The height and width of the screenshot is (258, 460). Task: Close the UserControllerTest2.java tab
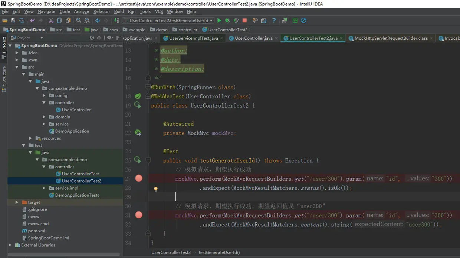pyautogui.click(x=341, y=38)
